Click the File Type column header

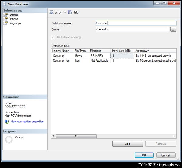[81, 51]
